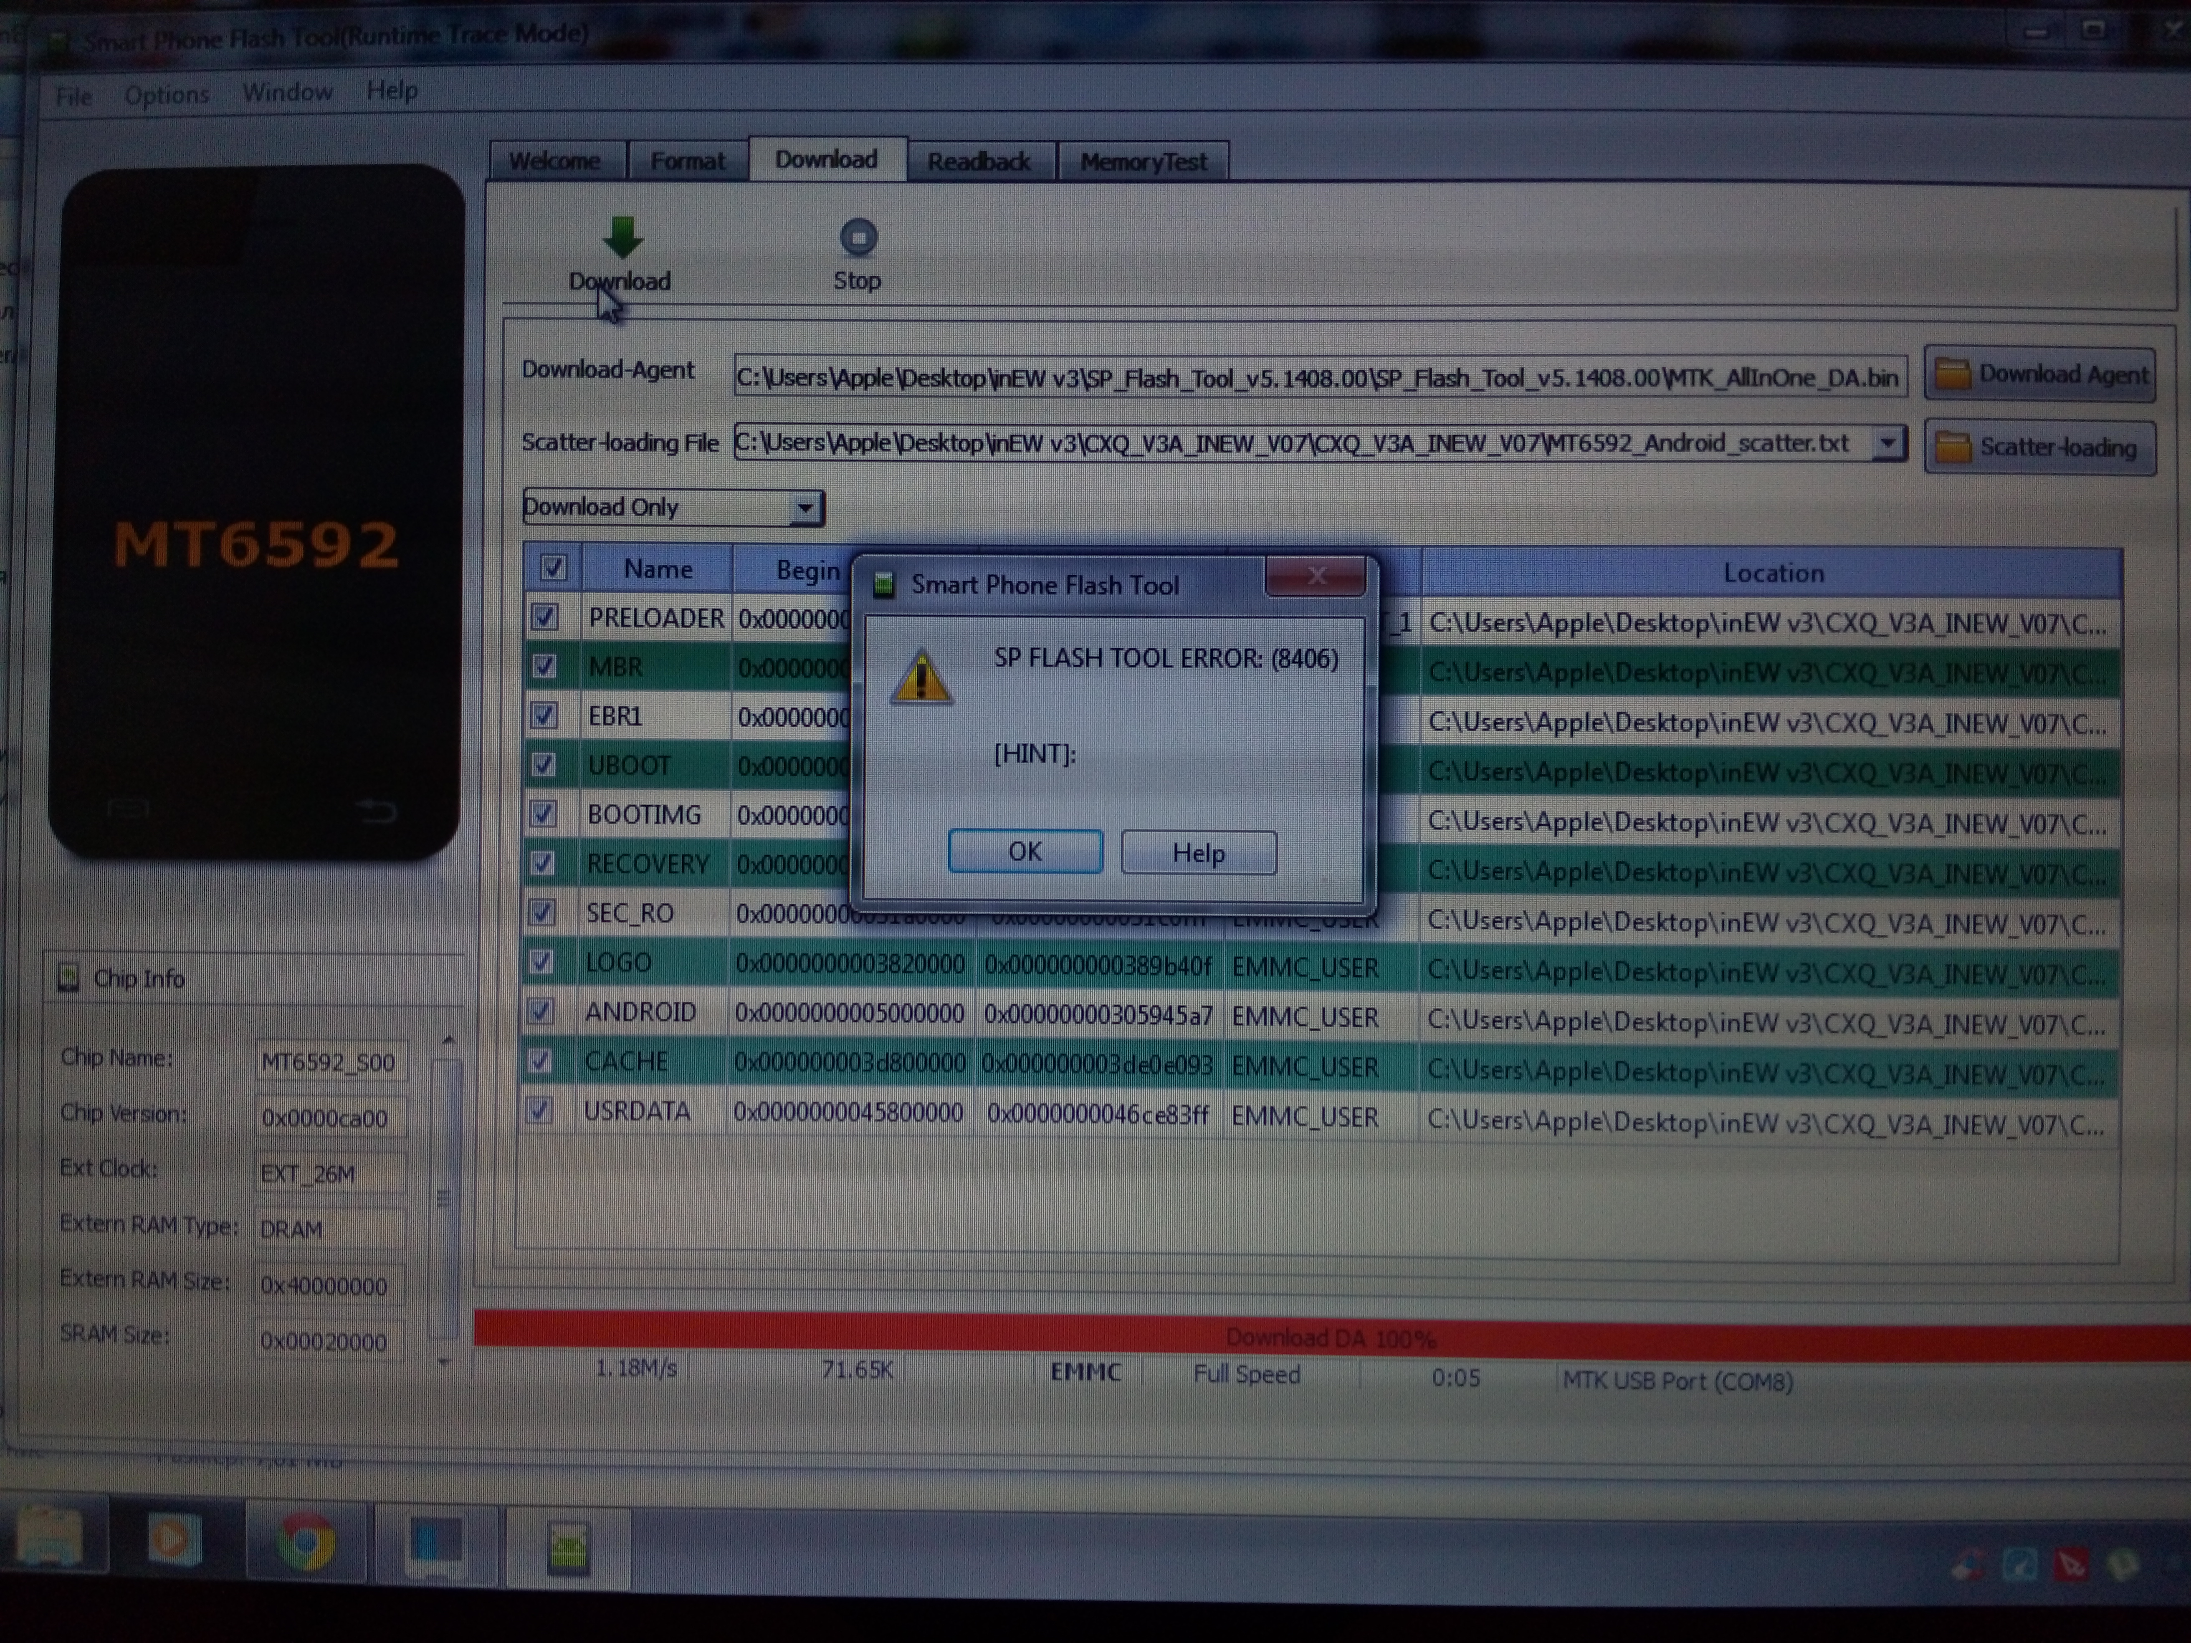Click the Extern RAM Type DRAM field
The image size is (2191, 1643).
click(x=330, y=1229)
